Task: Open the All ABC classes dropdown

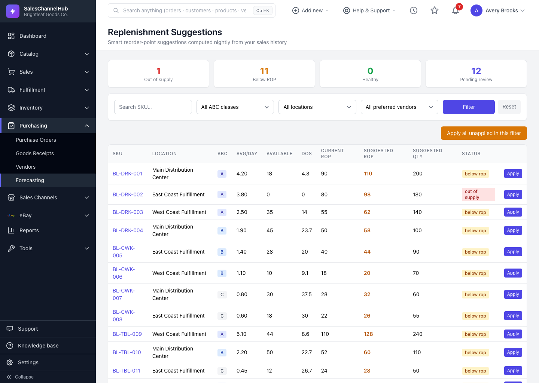Action: click(x=235, y=107)
